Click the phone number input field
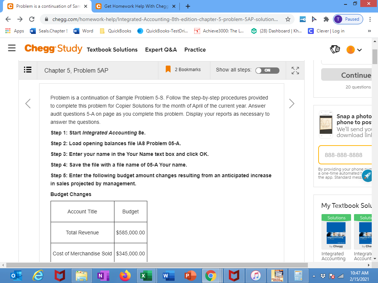The width and height of the screenshot is (378, 283). point(345,155)
